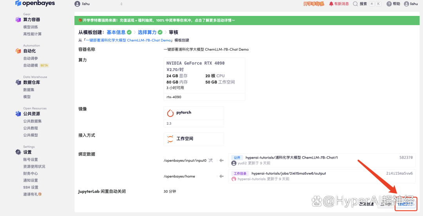Click the pytorch 2.3 image card
The height and width of the screenshot is (216, 423).
pos(194,117)
